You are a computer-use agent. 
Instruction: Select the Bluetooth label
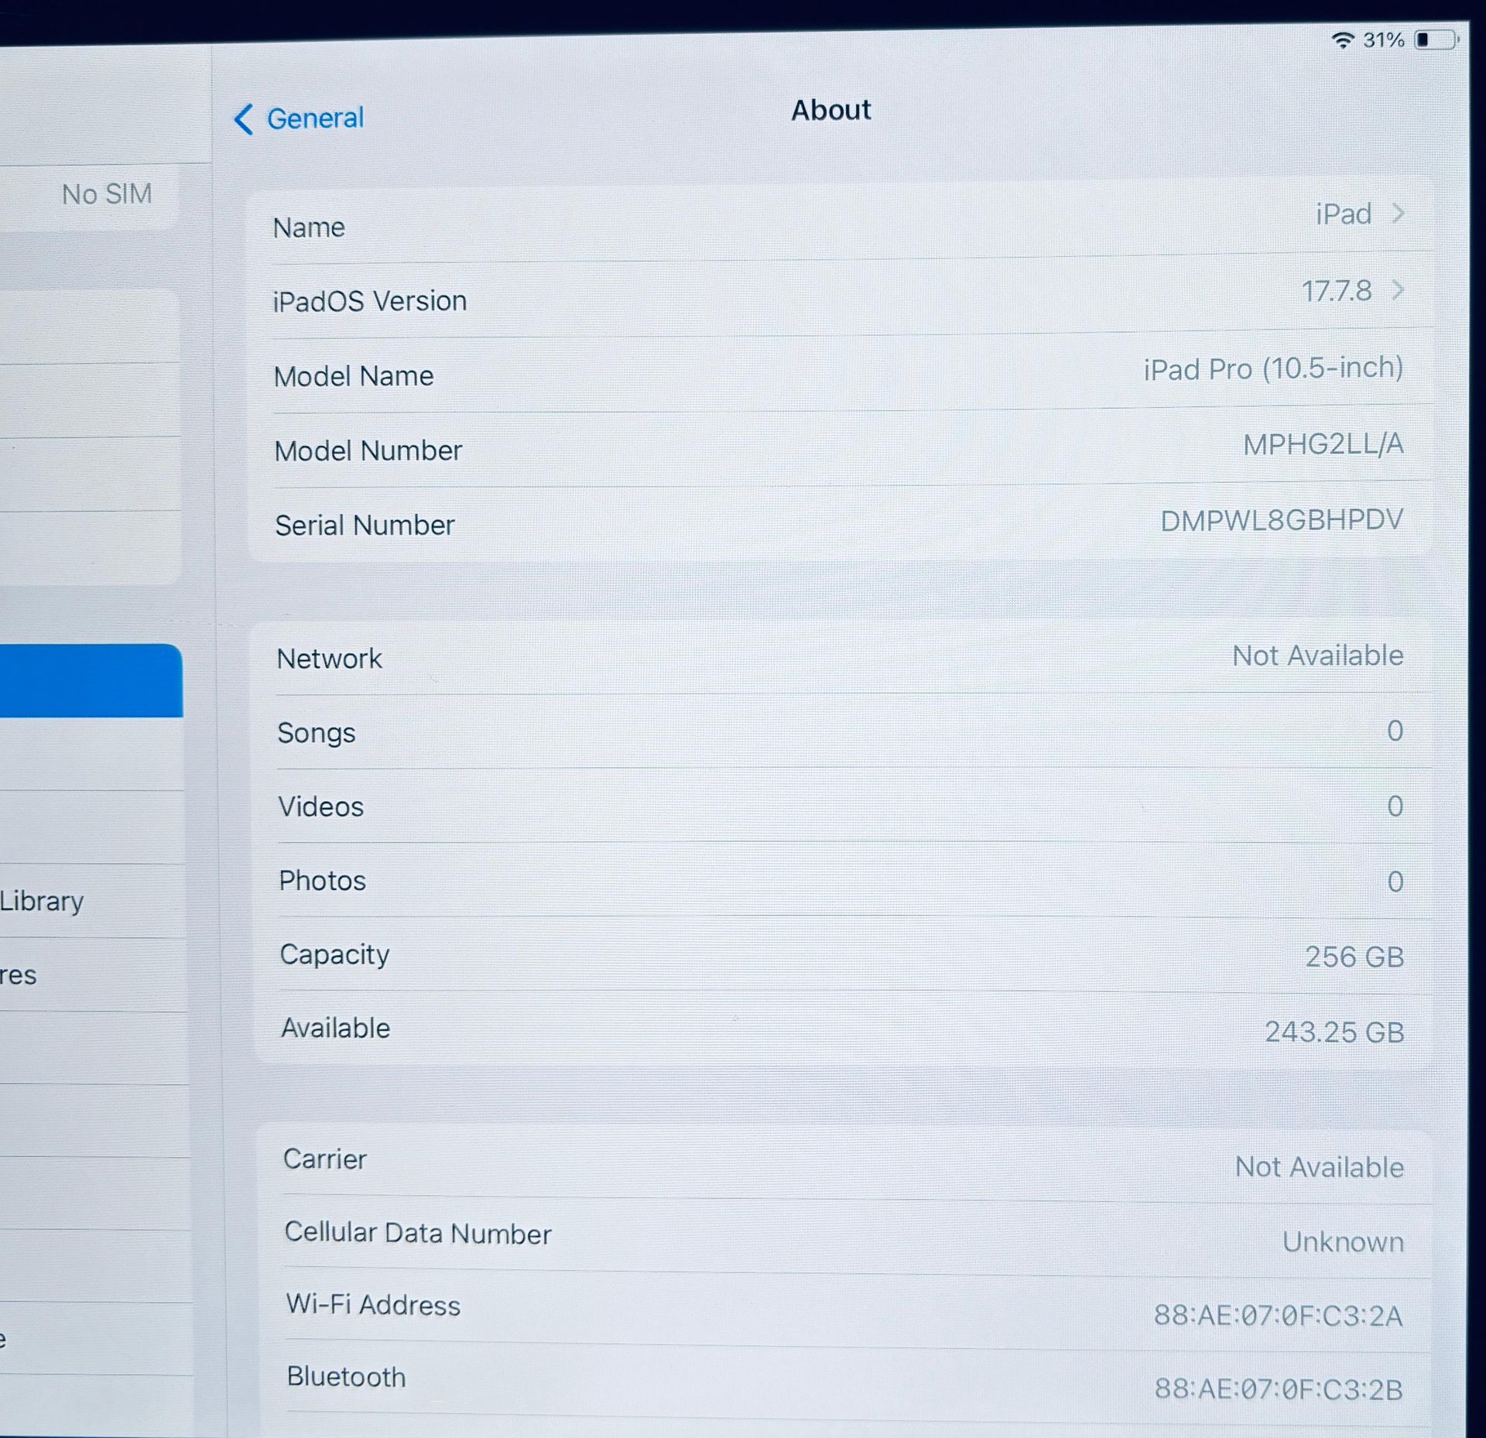346,1377
